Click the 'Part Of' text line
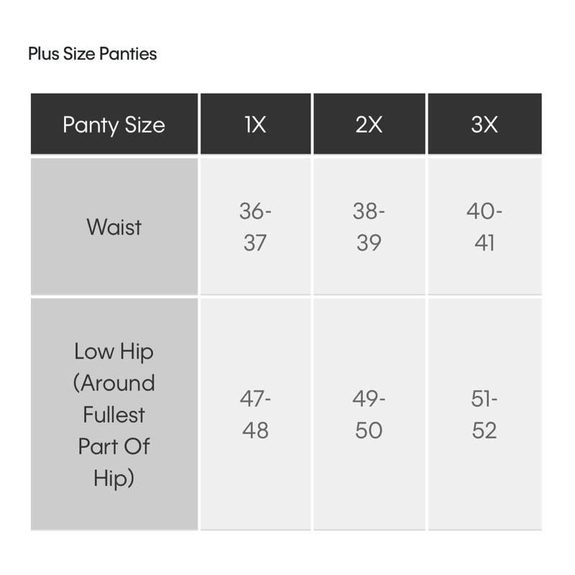Screen dimensions: 575x575 [114, 446]
